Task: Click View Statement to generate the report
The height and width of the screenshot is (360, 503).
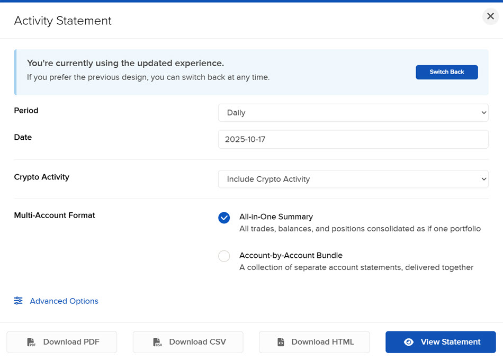Action: tap(440, 342)
